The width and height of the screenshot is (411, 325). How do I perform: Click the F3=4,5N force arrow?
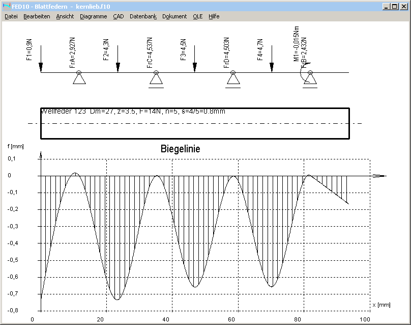(x=195, y=66)
